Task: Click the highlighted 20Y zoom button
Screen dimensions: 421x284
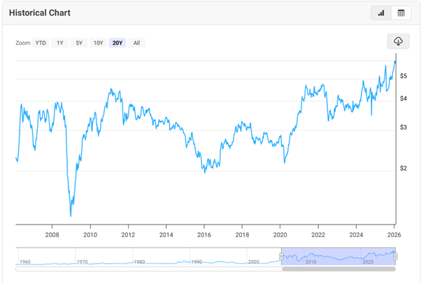Action: click(117, 43)
